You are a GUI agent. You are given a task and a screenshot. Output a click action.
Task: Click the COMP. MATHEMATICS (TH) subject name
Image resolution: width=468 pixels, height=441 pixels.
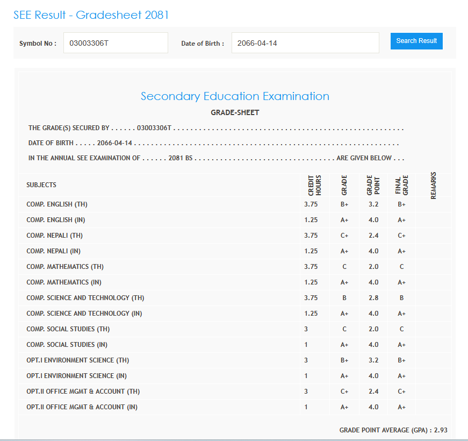coord(65,267)
